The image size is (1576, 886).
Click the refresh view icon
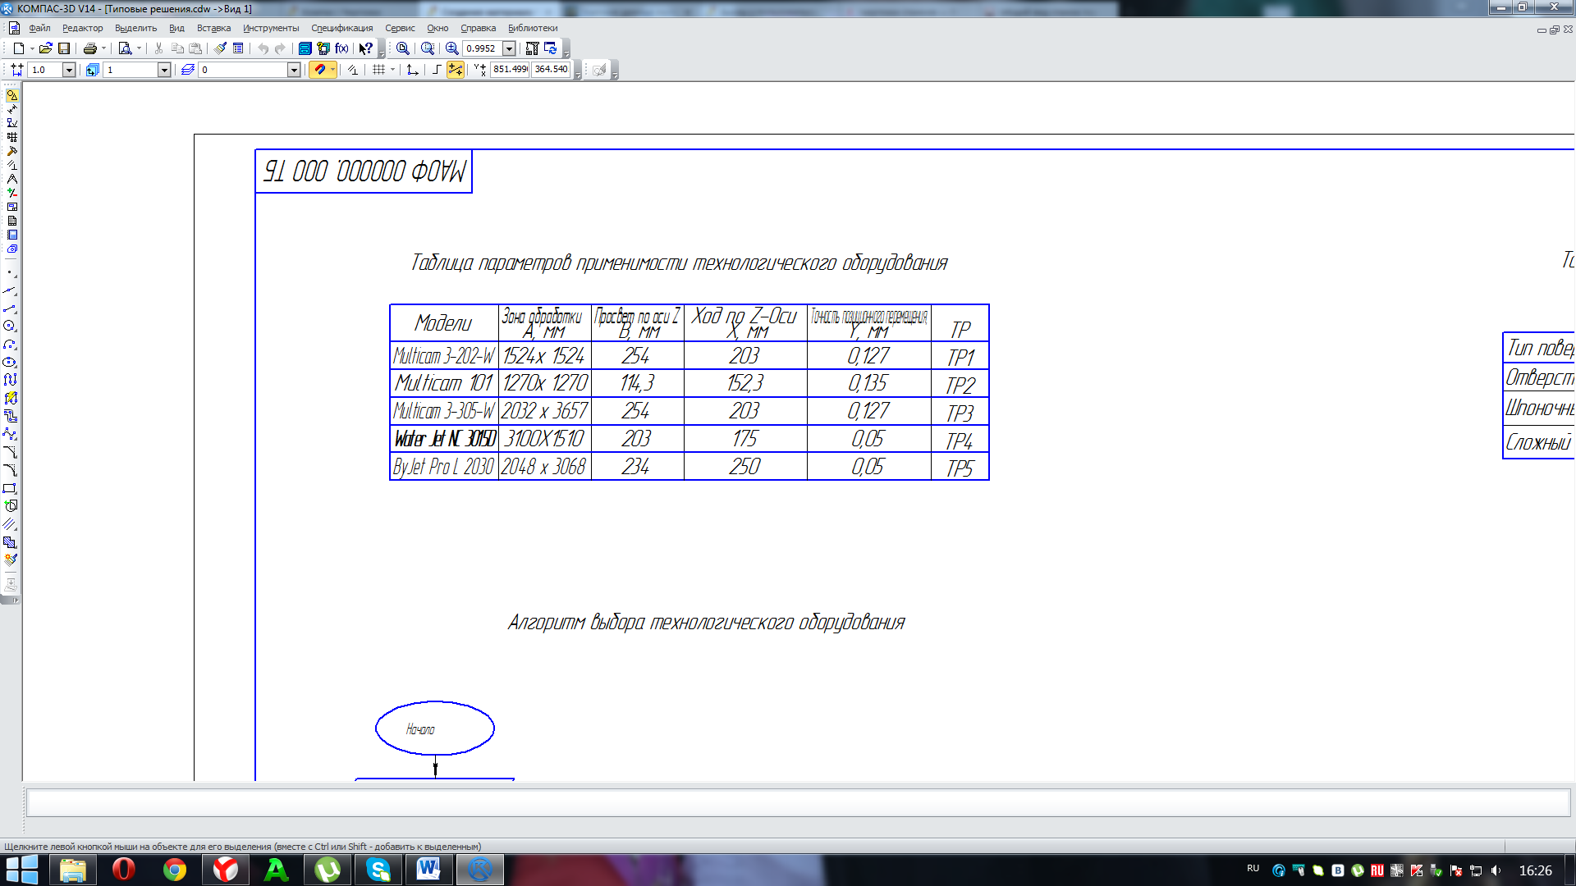(551, 48)
